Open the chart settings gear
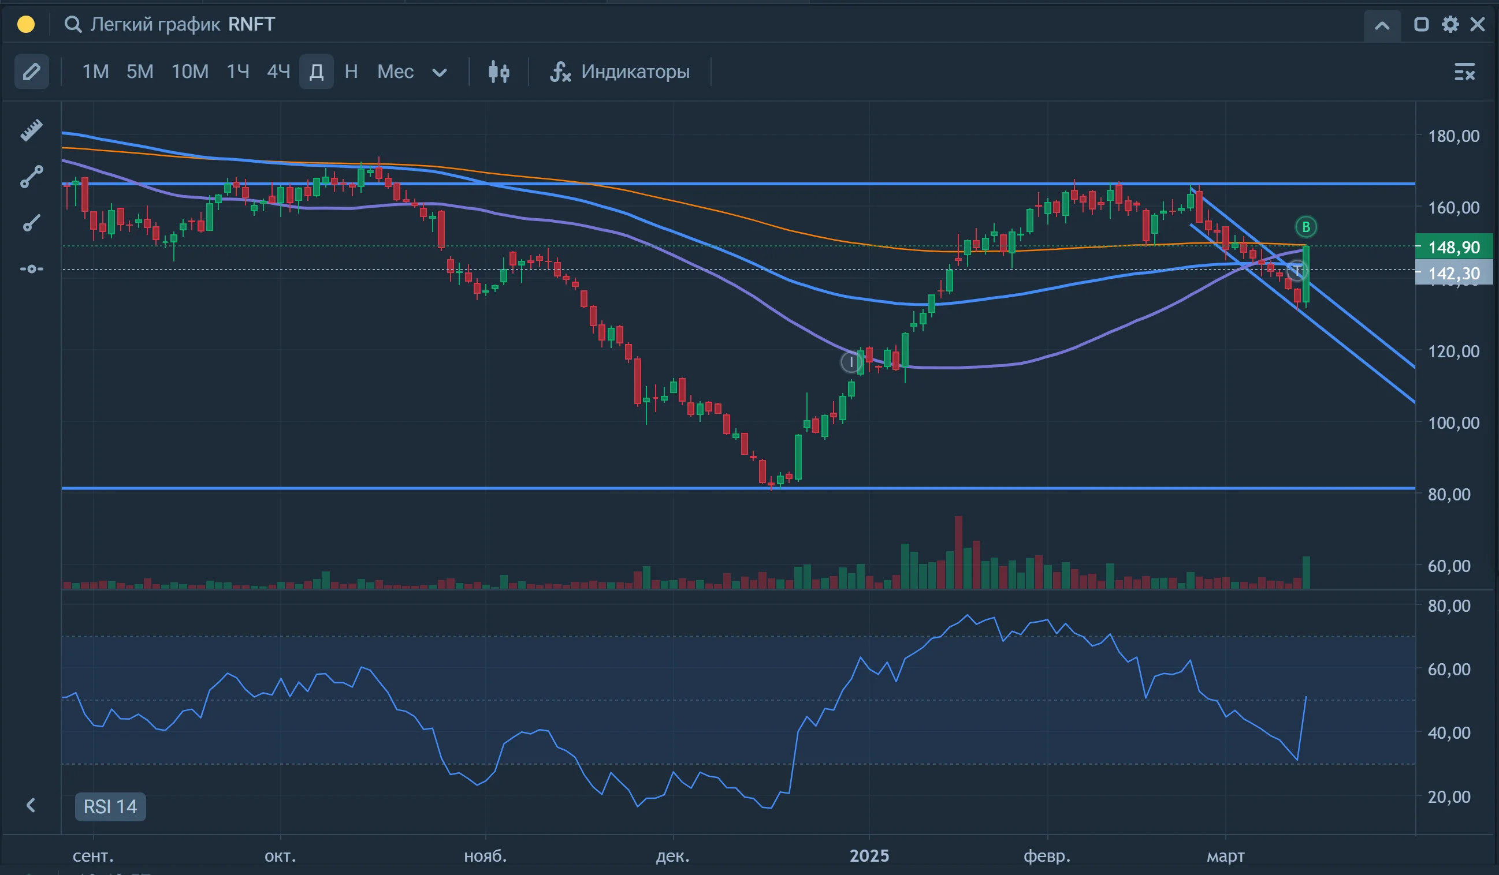Image resolution: width=1499 pixels, height=875 pixels. pyautogui.click(x=1450, y=24)
